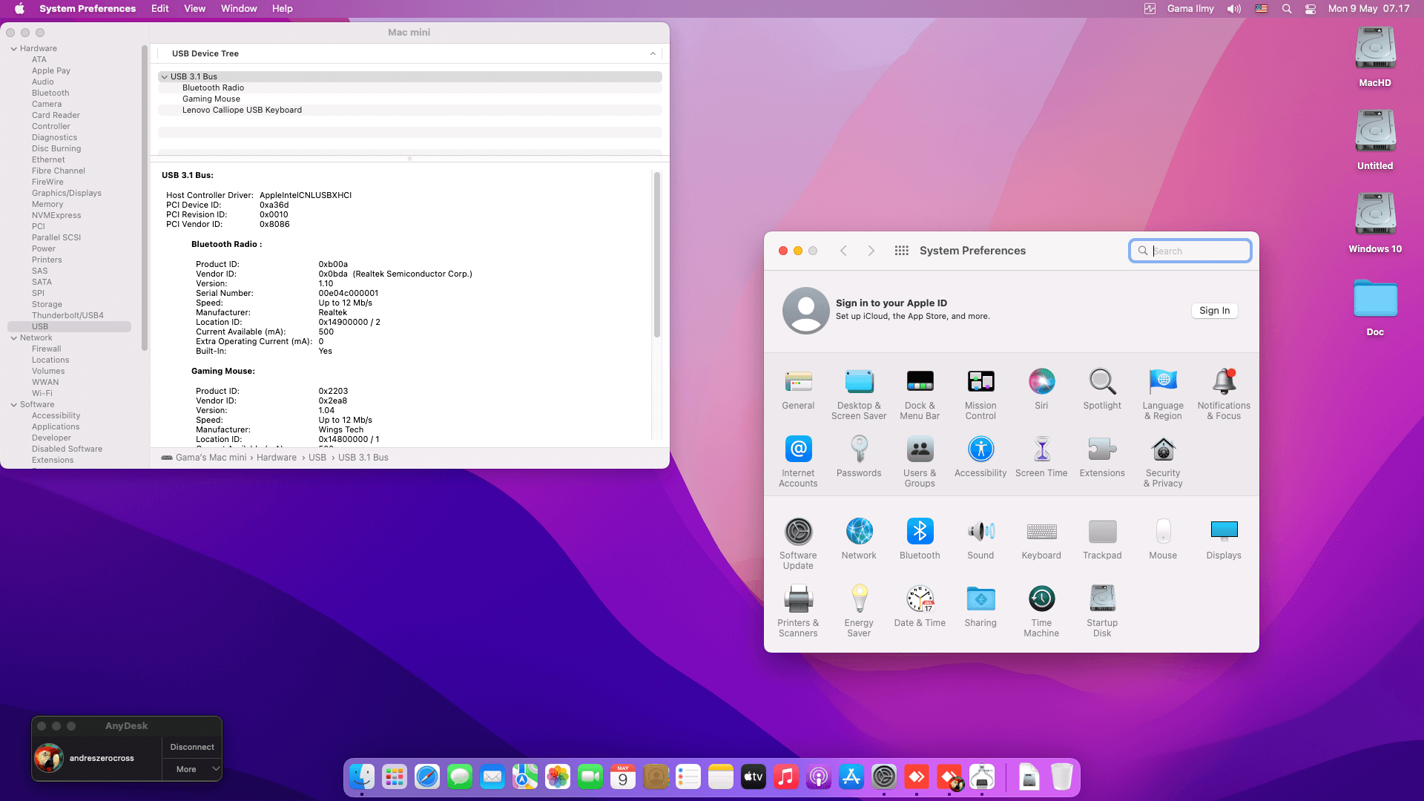
Task: Open Keyboard preferences pane
Action: coord(1041,539)
